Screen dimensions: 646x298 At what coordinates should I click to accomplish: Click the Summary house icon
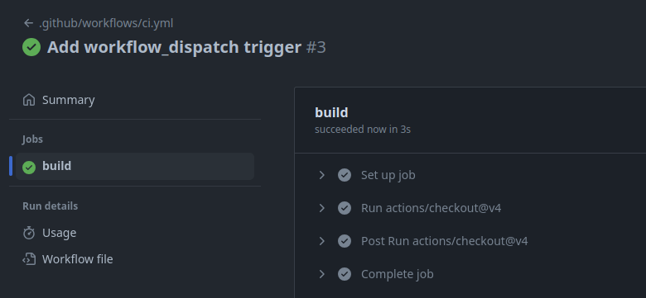[x=29, y=100]
